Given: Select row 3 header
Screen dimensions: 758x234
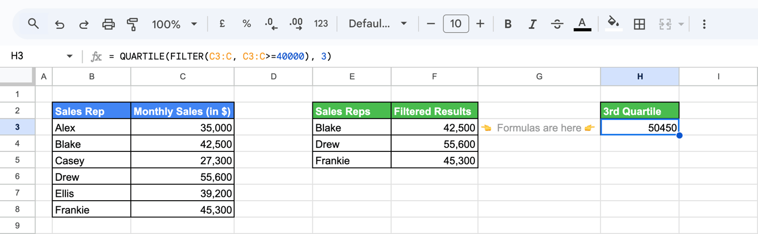Looking at the screenshot, I should (x=17, y=127).
